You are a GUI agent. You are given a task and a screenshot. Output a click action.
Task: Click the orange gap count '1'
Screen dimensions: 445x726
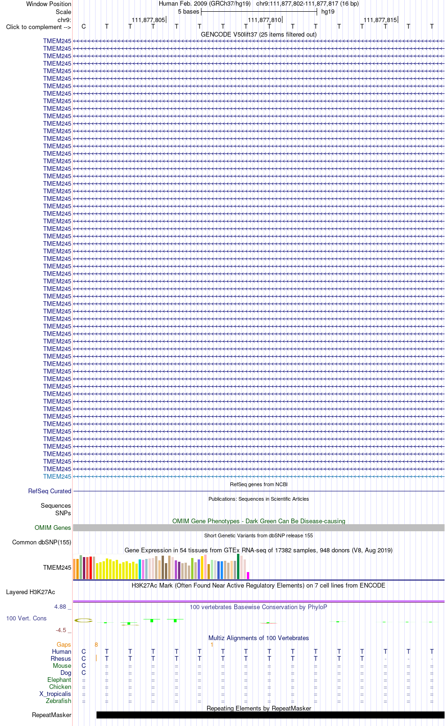212,644
